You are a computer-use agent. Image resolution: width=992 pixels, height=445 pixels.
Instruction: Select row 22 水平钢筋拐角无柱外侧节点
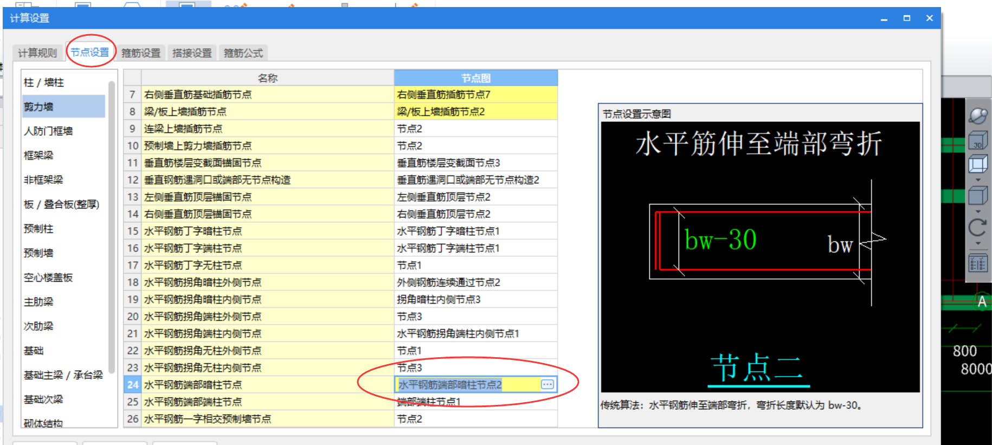point(268,351)
